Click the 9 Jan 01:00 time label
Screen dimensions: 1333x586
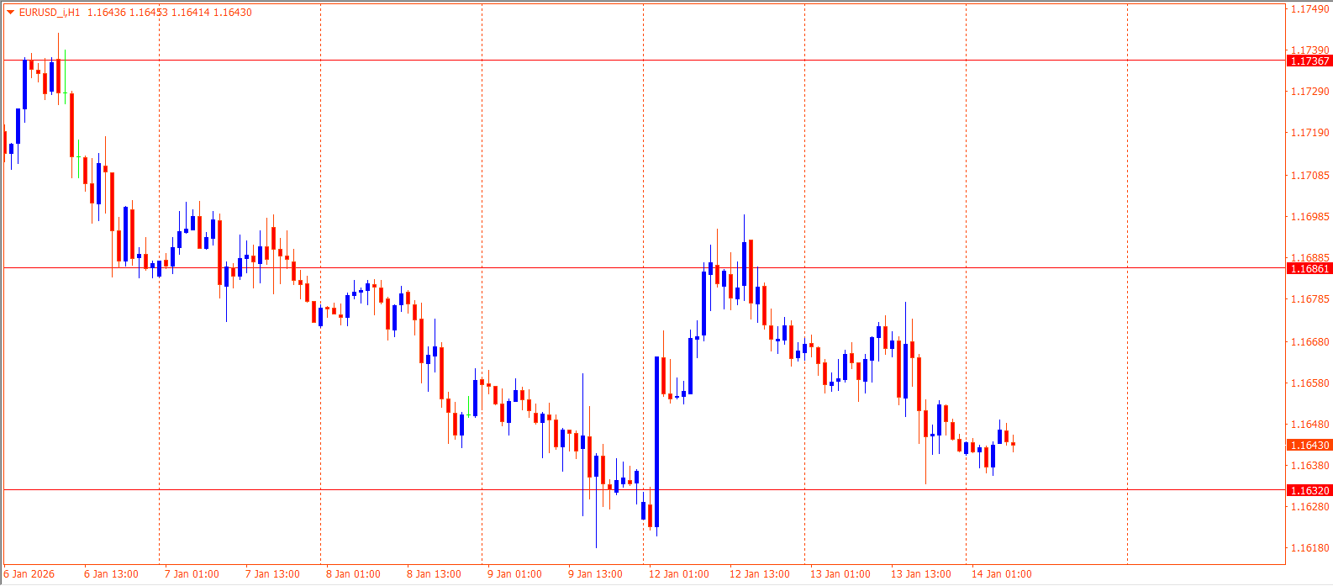514,574
